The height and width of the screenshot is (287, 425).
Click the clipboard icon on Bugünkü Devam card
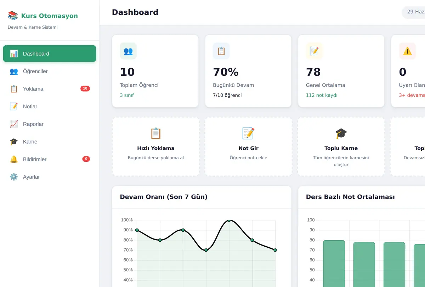[221, 51]
